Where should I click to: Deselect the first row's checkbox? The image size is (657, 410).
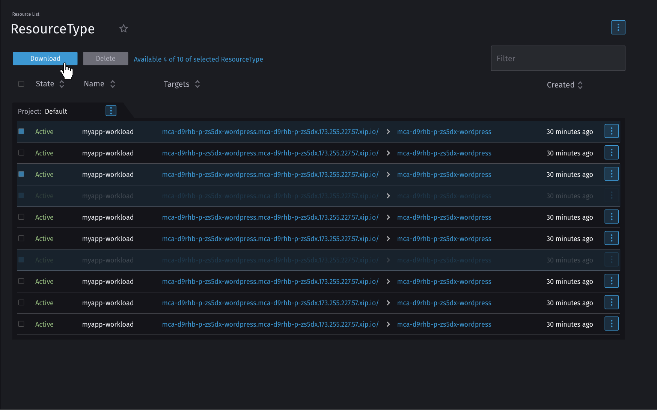21,131
